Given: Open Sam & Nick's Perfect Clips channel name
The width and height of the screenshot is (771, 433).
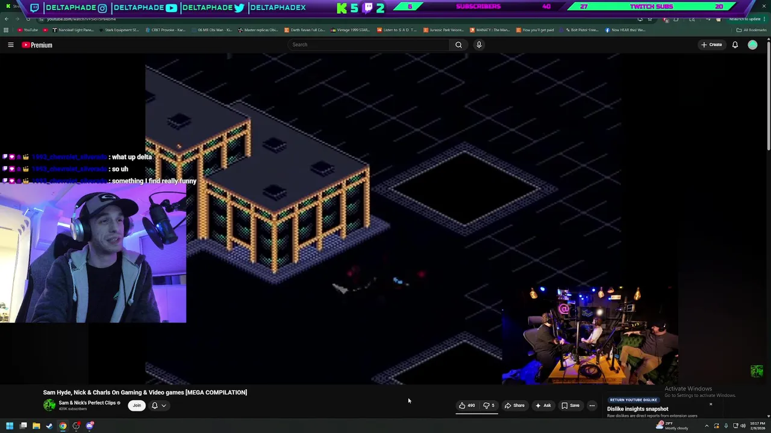Looking at the screenshot, I should point(87,403).
